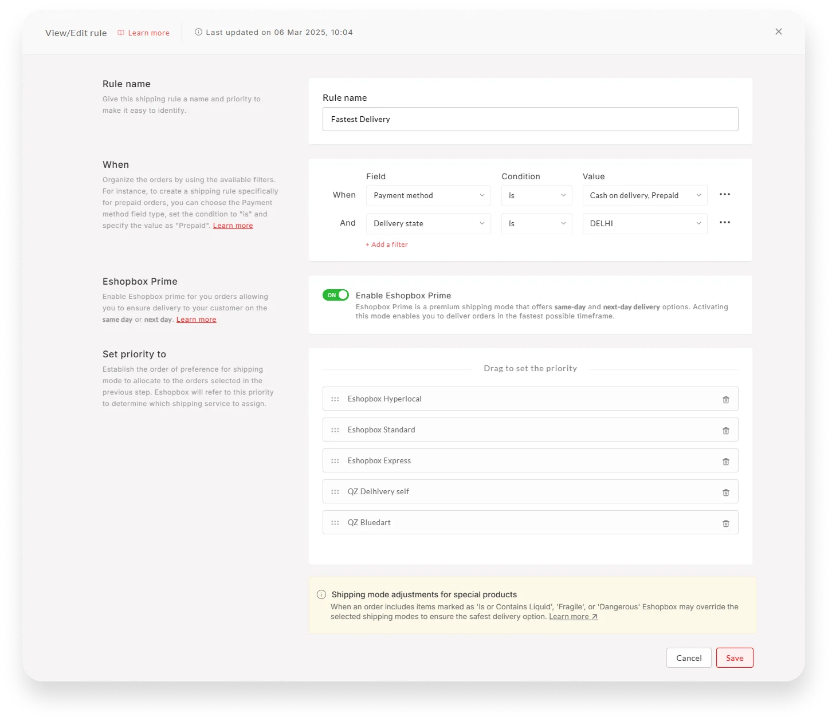Open the Delivery state field dropdown
Screen dimensions: 832x721
tap(428, 223)
